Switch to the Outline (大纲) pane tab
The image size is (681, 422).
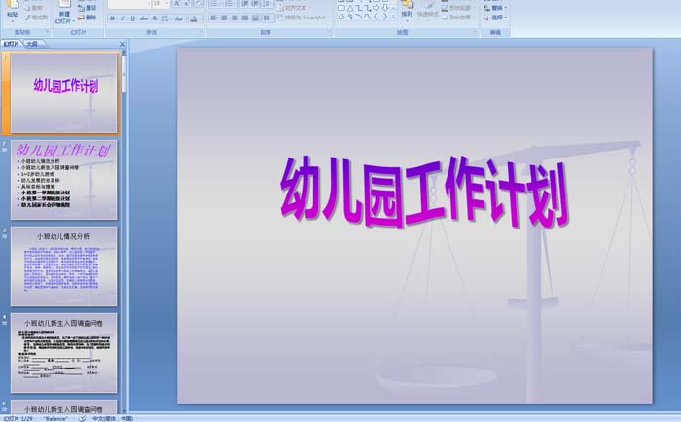(x=32, y=44)
